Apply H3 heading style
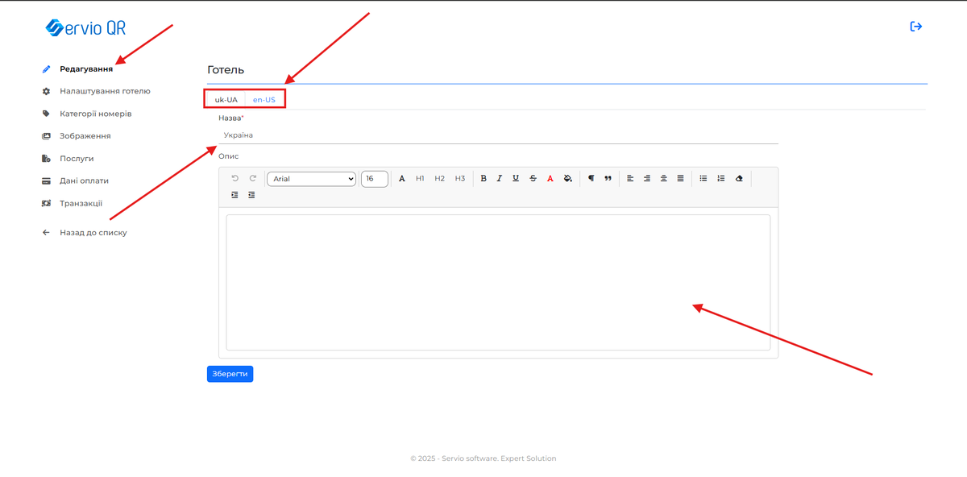This screenshot has width=967, height=477. pos(459,179)
